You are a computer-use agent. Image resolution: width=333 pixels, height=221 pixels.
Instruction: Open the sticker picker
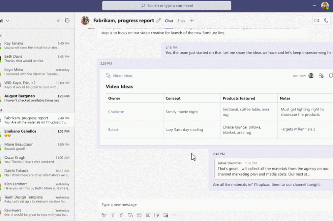coord(157,215)
